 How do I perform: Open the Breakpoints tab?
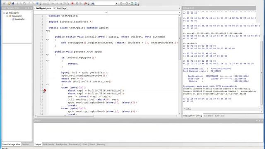61,144
